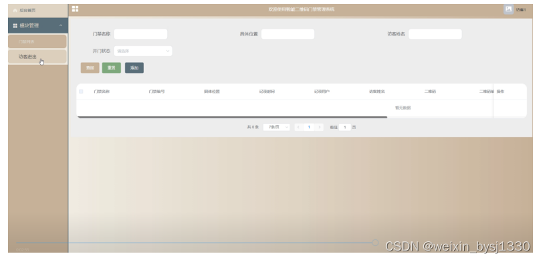Open the 访客进出 submenu item
This screenshot has height=260, width=541.
[37, 57]
